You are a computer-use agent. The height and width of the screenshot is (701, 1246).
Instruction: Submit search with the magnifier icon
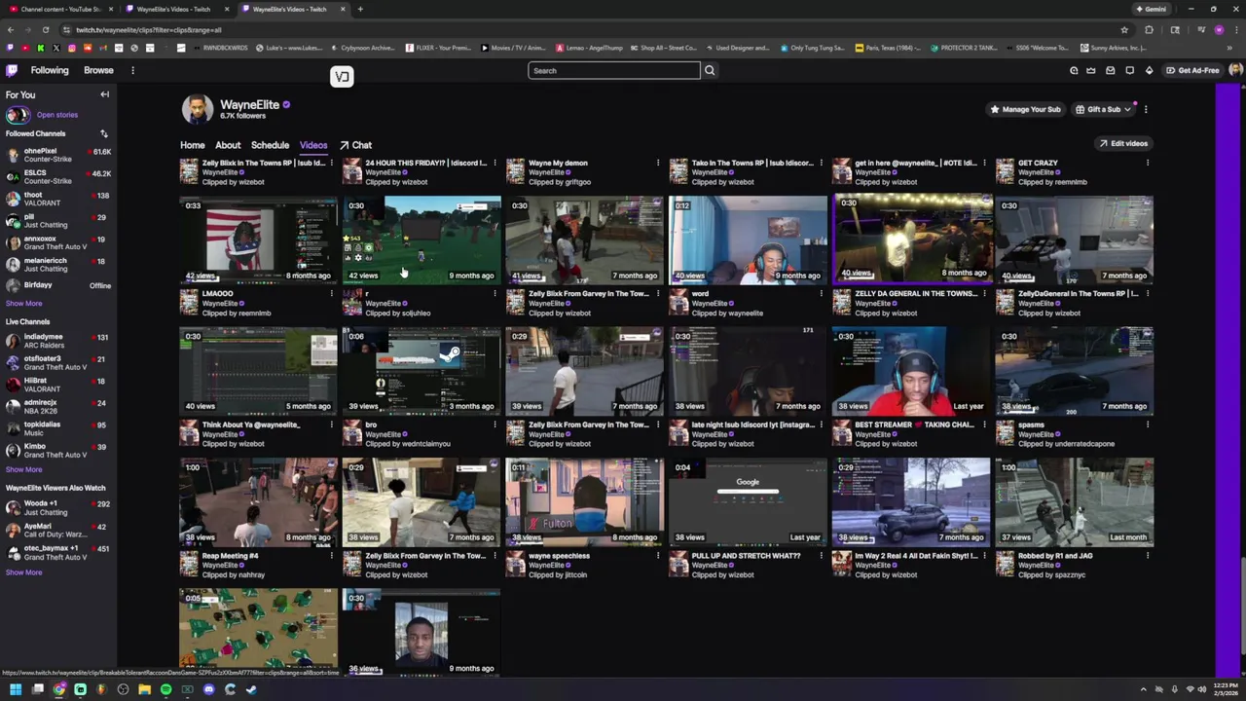710,70
